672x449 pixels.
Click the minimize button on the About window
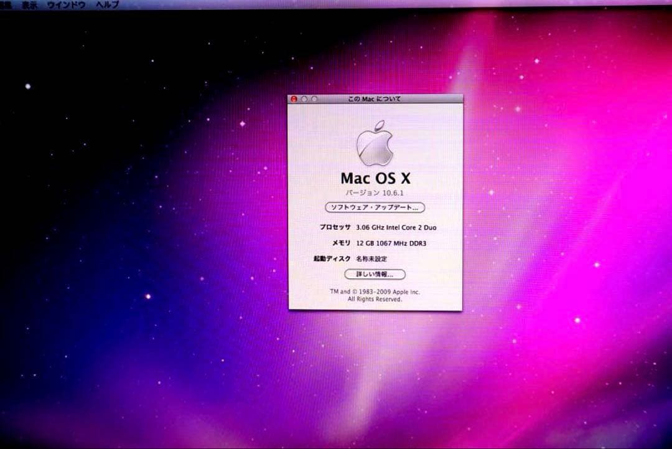coord(303,99)
